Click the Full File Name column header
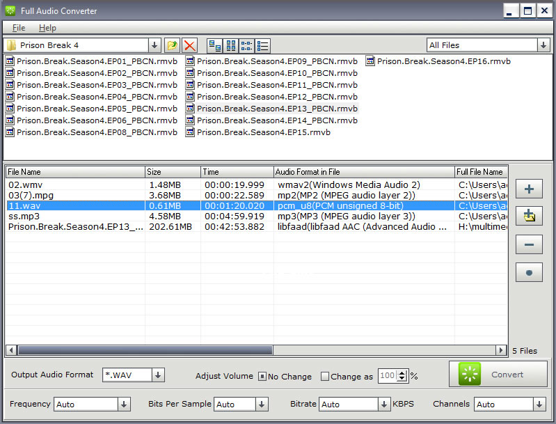556x424 pixels. pyautogui.click(x=481, y=172)
